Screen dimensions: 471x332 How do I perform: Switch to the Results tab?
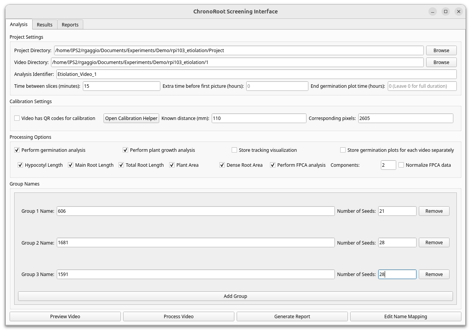tap(44, 24)
